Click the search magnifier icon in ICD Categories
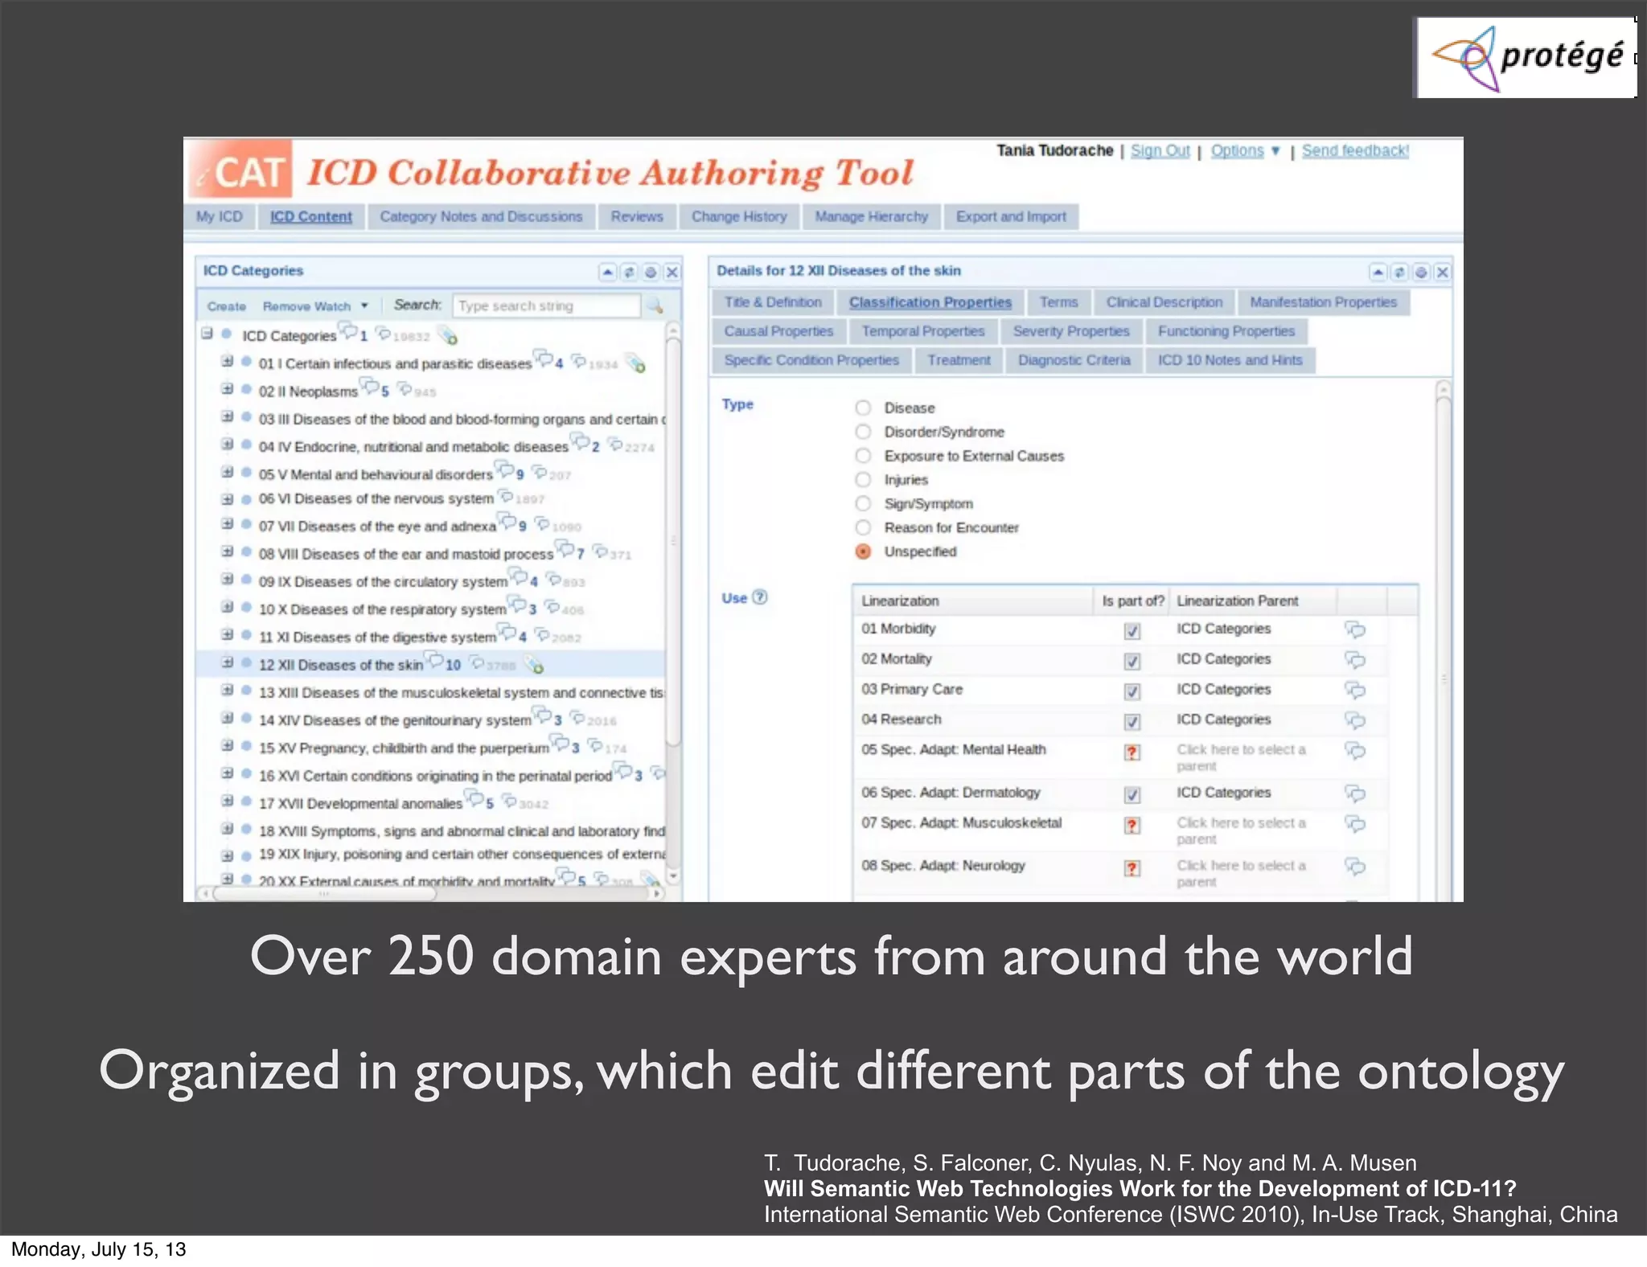The height and width of the screenshot is (1267, 1647). pyautogui.click(x=655, y=305)
